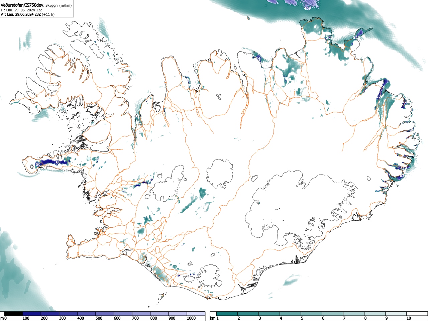Pick the 200–300 m legend swatch
428x321 pixels.
(50, 314)
